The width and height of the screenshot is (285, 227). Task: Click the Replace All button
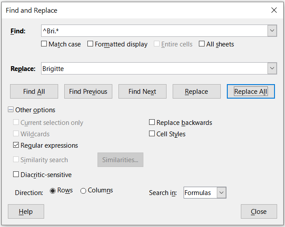pos(250,92)
